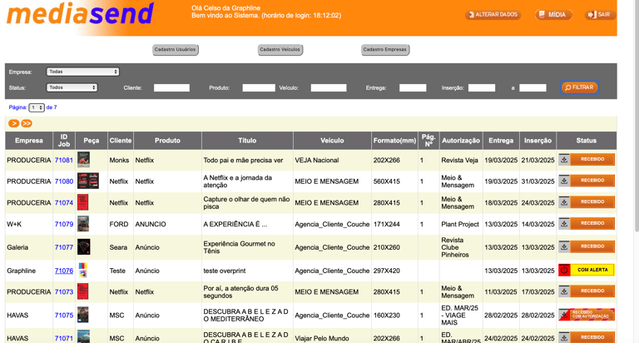
Task: Click the Empresa column header
Action: click(x=29, y=141)
